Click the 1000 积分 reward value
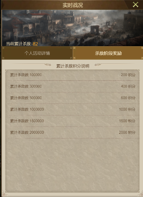The height and width of the screenshot is (197, 143). point(127,109)
